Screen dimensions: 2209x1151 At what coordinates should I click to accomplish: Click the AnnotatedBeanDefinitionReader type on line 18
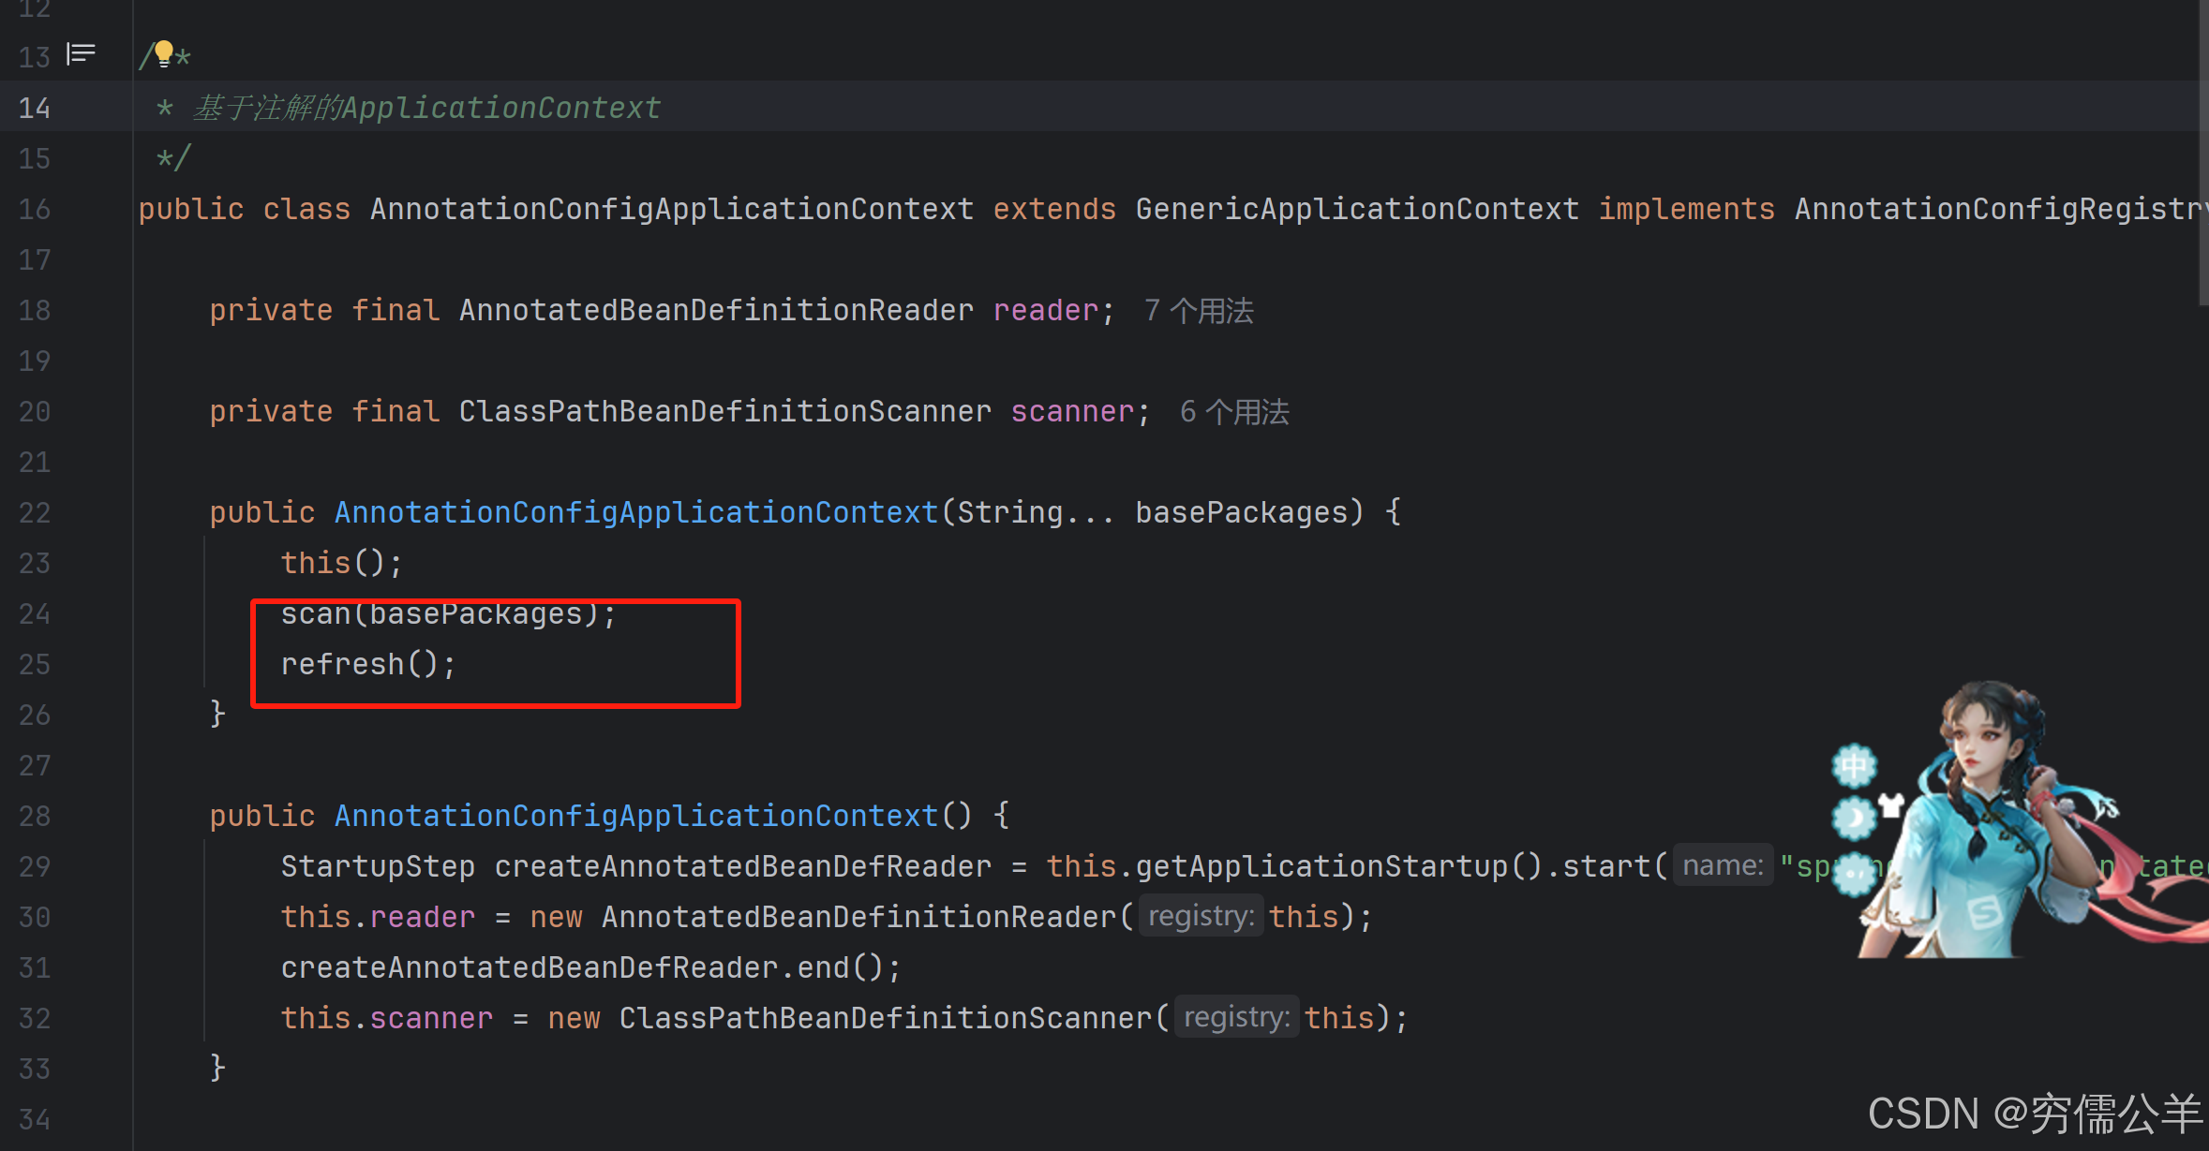point(716,311)
